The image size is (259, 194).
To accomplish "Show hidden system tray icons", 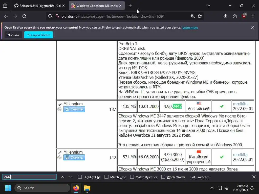I will (212, 188).
